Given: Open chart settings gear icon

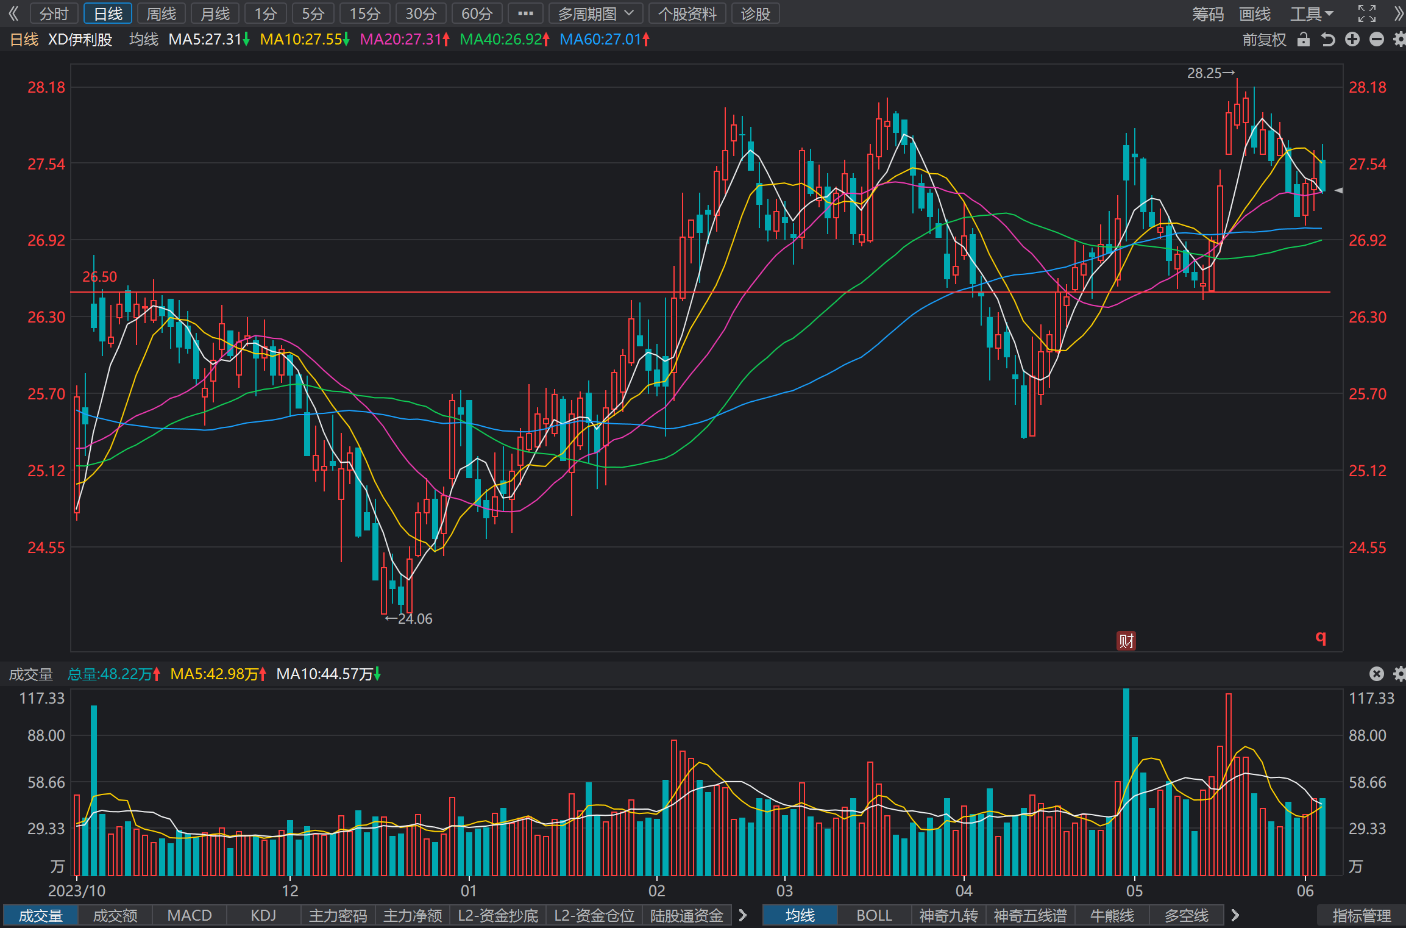Looking at the screenshot, I should click(1399, 40).
